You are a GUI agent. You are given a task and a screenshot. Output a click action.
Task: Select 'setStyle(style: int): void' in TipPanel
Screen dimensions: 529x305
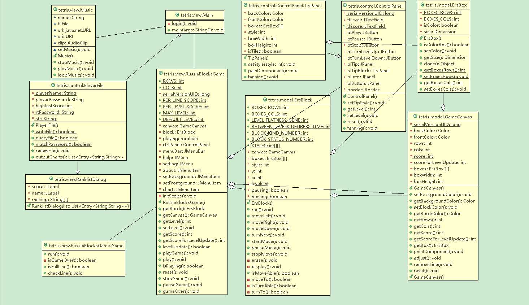click(x=272, y=64)
